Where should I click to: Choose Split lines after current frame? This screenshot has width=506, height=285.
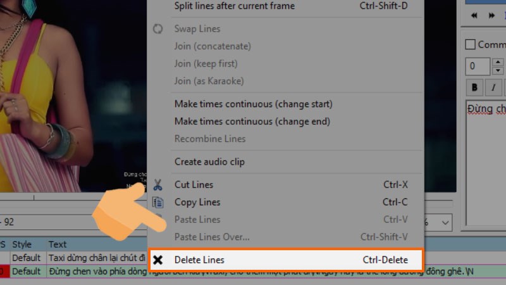coord(234,6)
